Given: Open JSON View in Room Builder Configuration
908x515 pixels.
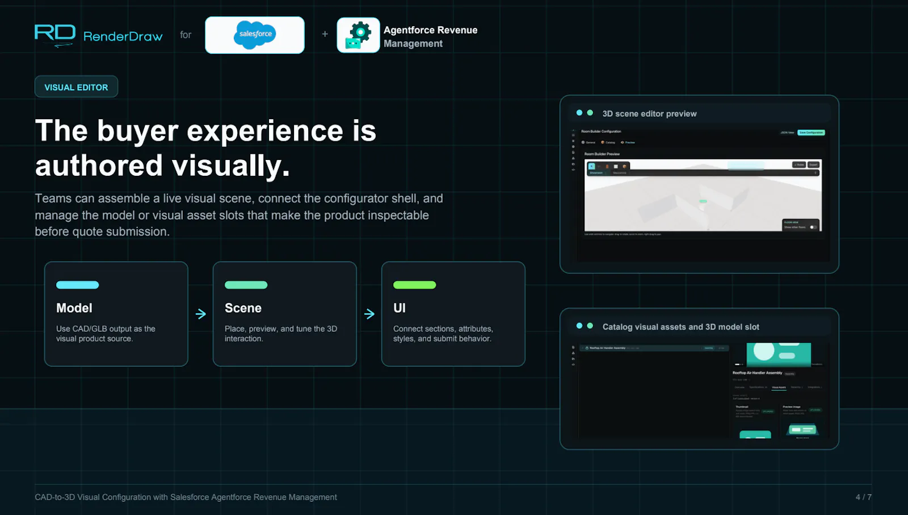Looking at the screenshot, I should (787, 133).
